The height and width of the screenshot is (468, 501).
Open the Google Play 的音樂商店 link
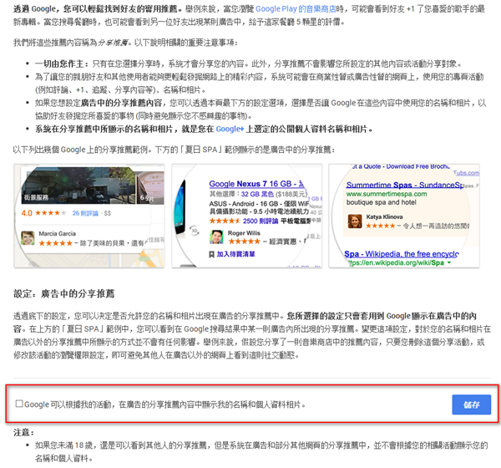coord(296,9)
